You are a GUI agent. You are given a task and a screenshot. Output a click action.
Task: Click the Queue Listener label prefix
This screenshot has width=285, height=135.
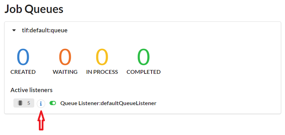click(79, 103)
